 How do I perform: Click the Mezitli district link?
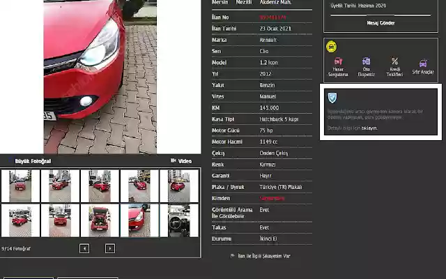[244, 2]
